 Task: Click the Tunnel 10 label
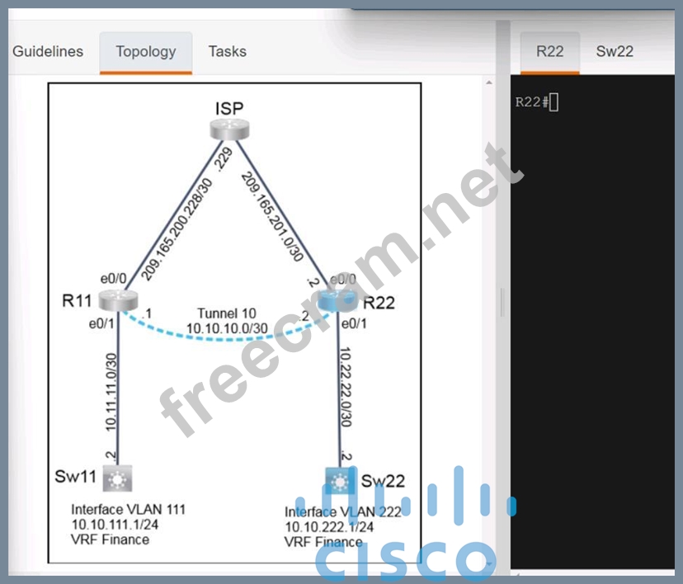222,314
